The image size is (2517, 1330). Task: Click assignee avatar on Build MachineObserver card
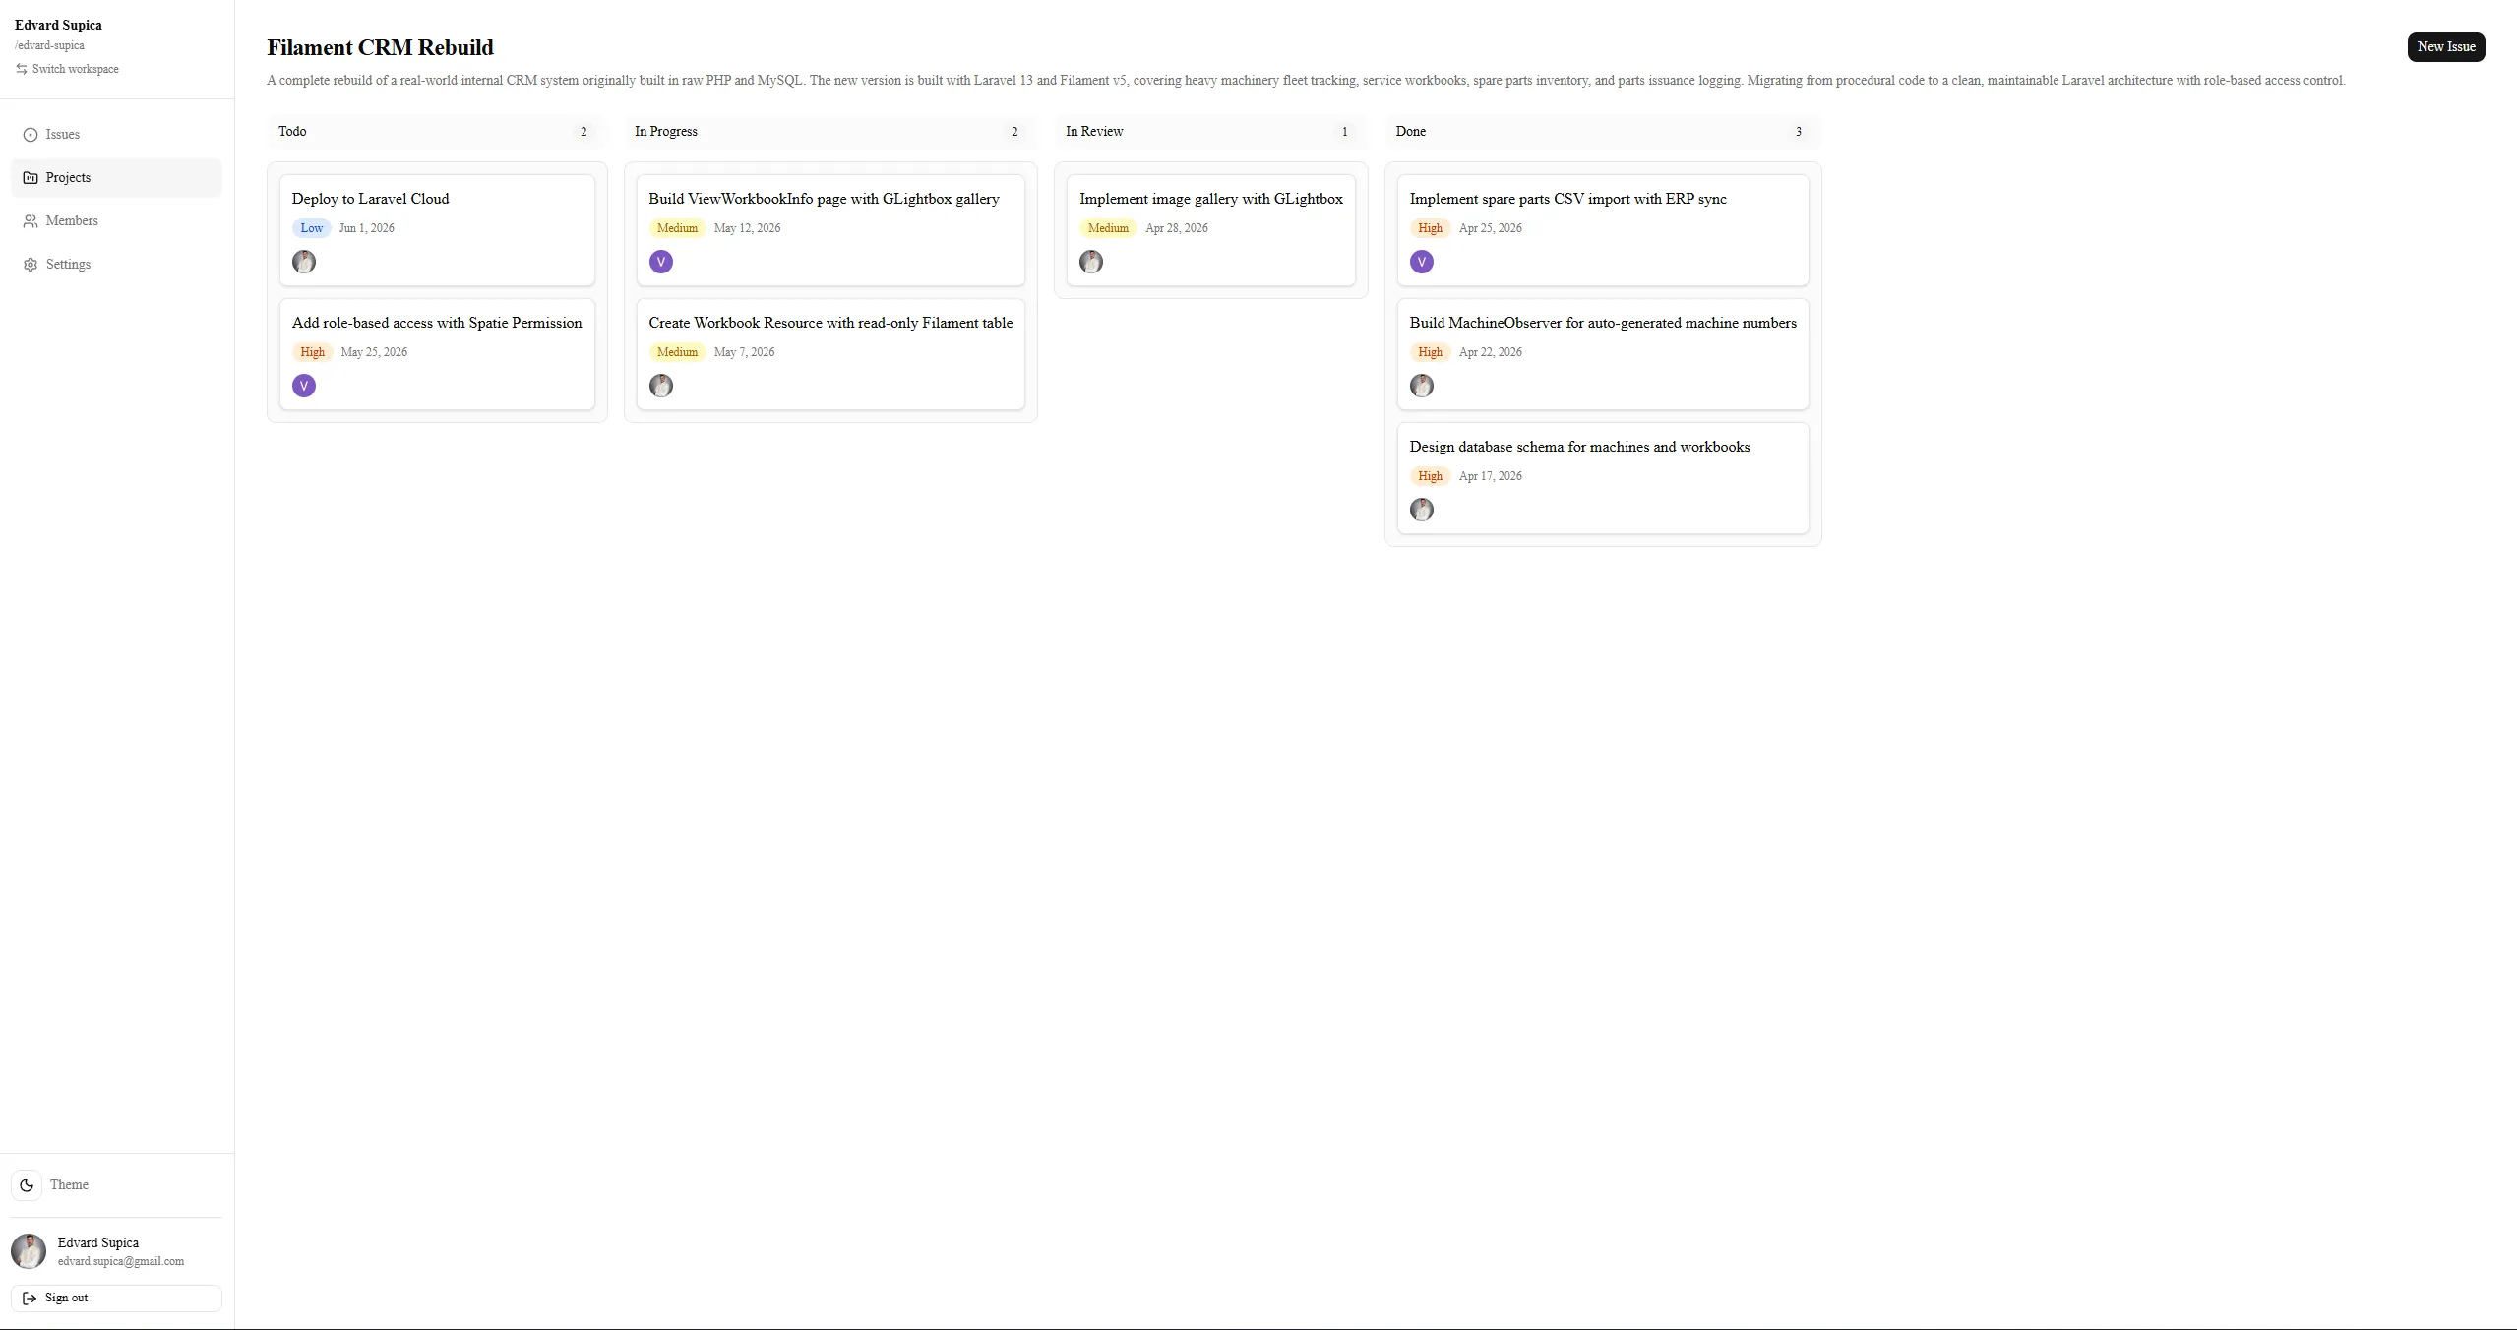click(1422, 386)
